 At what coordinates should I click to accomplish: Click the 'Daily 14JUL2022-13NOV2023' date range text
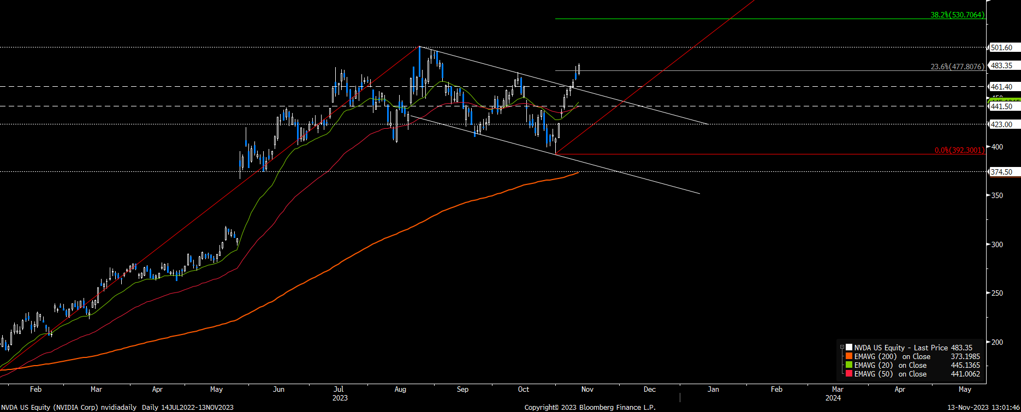(x=188, y=407)
